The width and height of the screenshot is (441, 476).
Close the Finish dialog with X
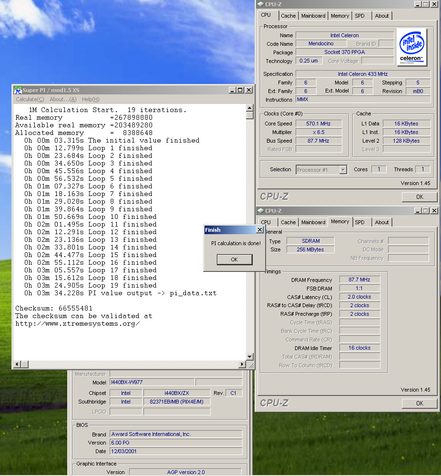(x=260, y=230)
